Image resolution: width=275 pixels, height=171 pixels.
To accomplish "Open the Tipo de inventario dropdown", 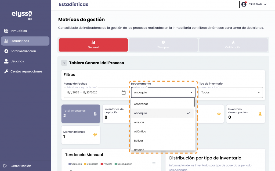I will tap(230, 93).
